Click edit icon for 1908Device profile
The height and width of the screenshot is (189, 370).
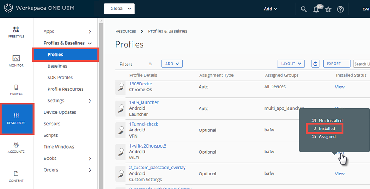pos(120,87)
